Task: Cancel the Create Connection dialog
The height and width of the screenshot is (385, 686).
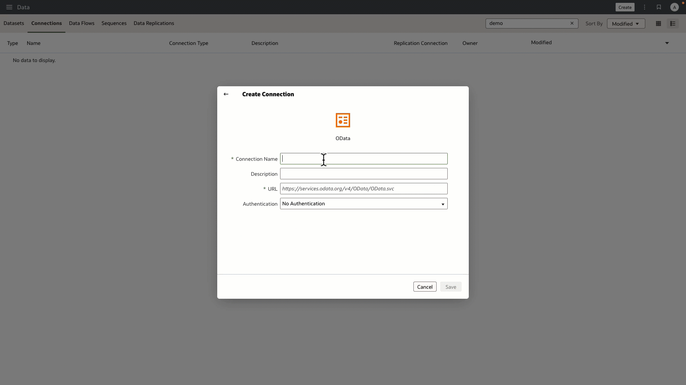Action: pyautogui.click(x=424, y=287)
